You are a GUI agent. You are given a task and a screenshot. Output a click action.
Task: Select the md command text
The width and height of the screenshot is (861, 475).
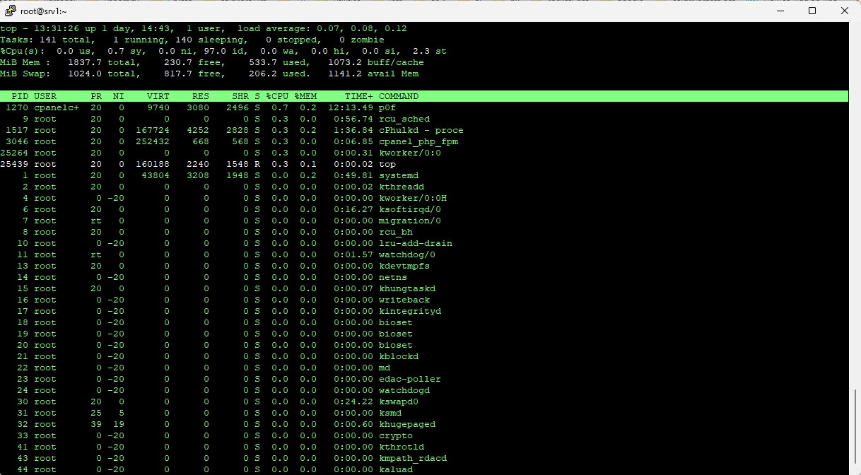pyautogui.click(x=385, y=368)
